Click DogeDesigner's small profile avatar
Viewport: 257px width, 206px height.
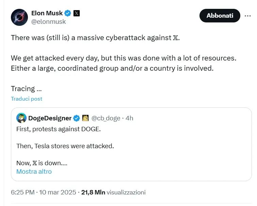pyautogui.click(x=21, y=118)
